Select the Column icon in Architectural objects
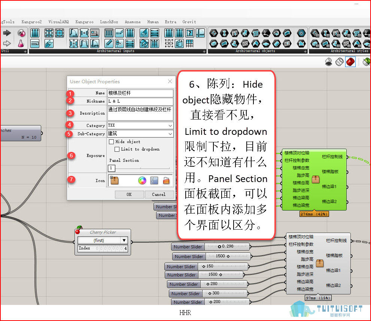This screenshot has height=321, width=371. (224, 33)
